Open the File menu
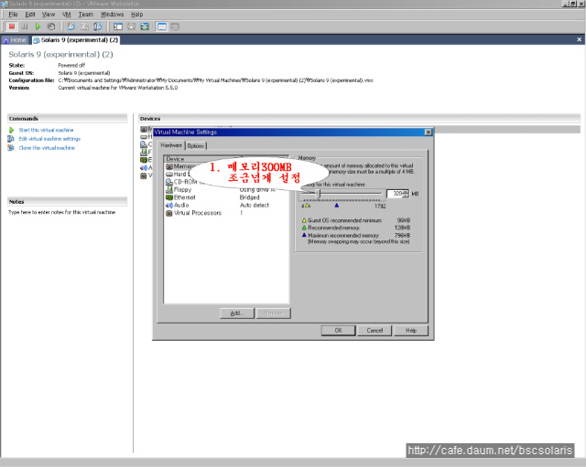This screenshot has width=586, height=467. click(x=13, y=15)
